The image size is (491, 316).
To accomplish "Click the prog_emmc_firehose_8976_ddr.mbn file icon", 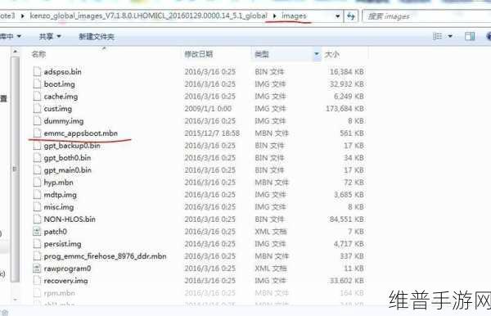I will [37, 256].
